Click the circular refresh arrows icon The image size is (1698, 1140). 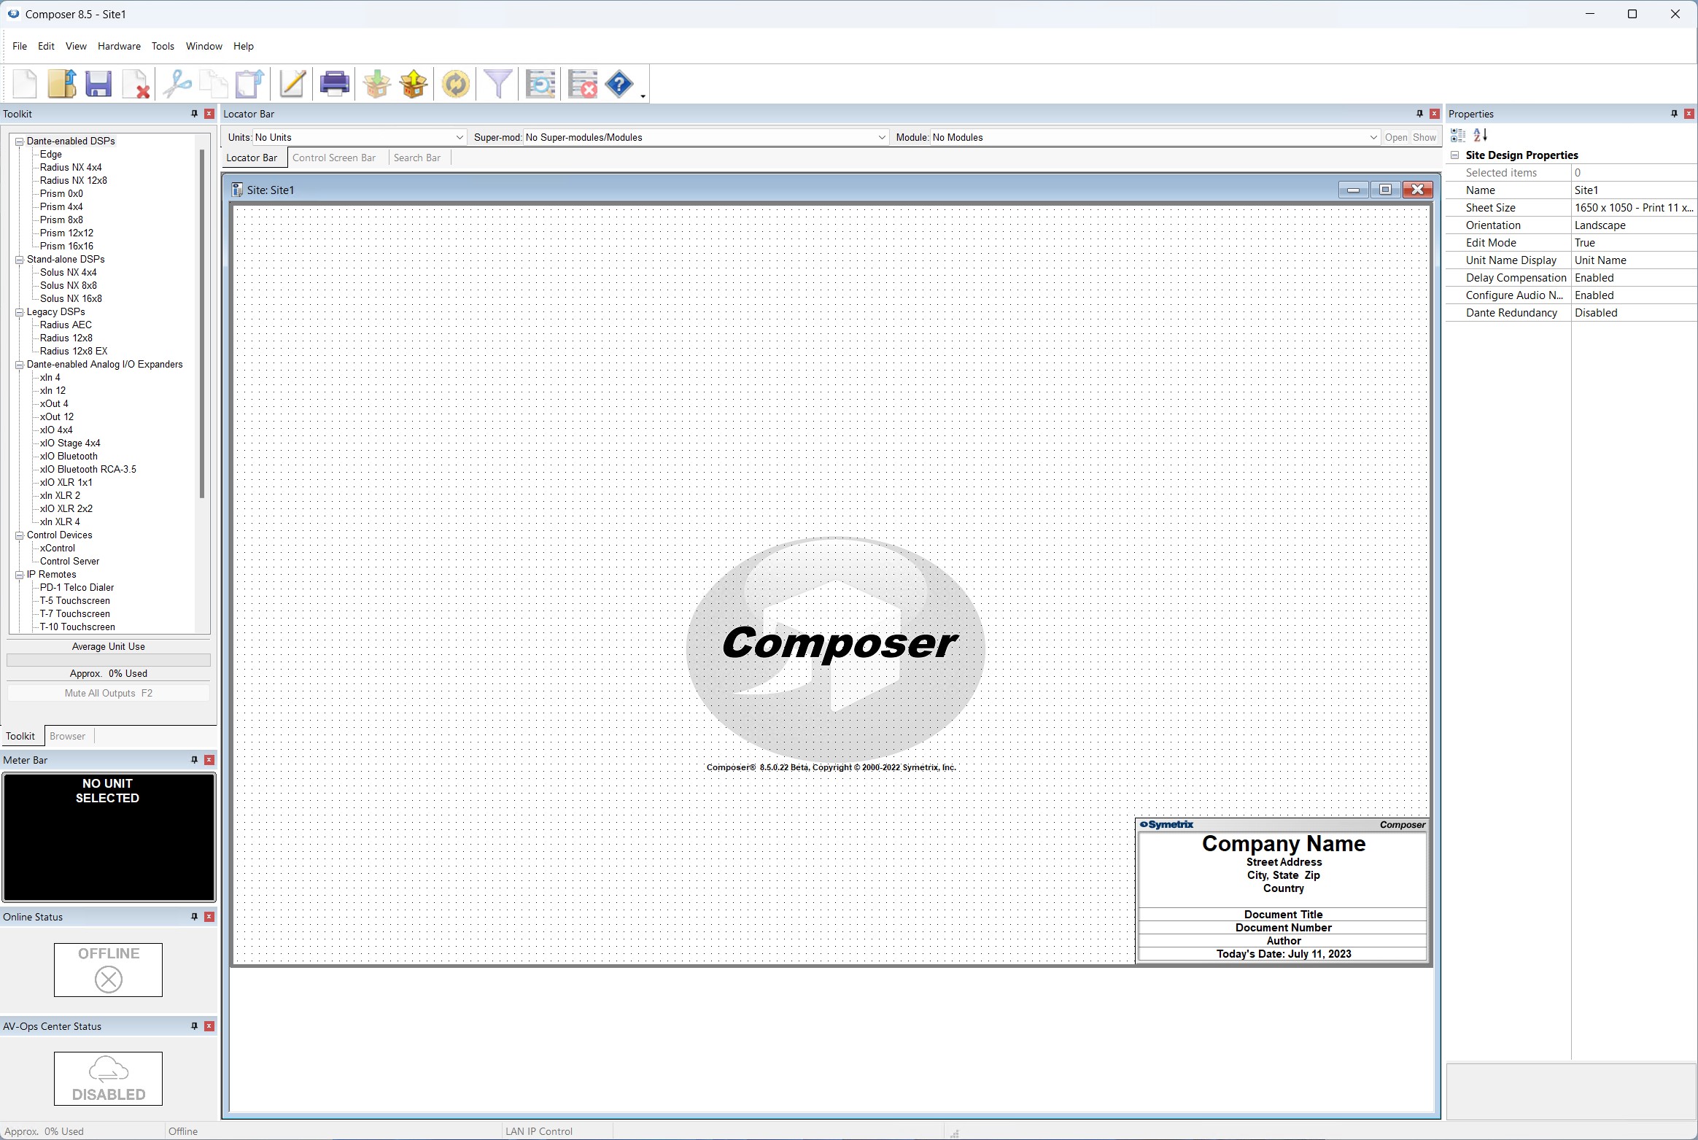point(456,84)
